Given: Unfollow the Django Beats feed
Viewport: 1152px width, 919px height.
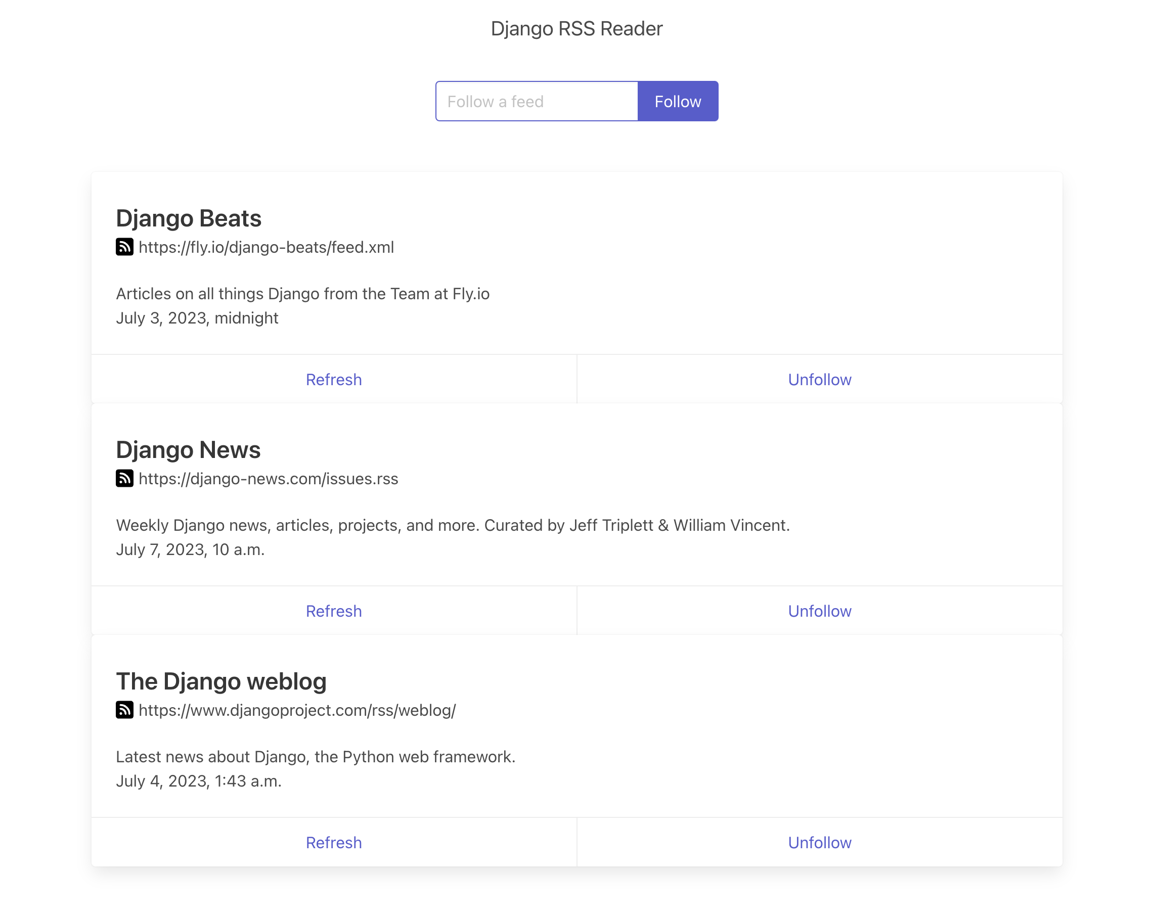Looking at the screenshot, I should [x=819, y=379].
